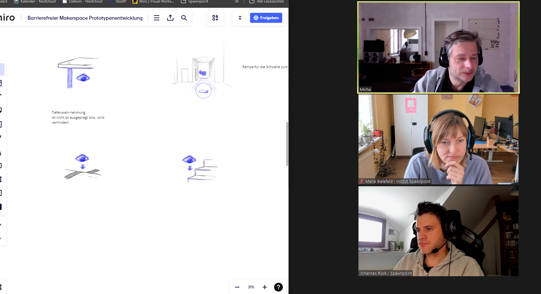Open the Miro apps and integrations icon
The image size is (541, 294).
pos(215,18)
